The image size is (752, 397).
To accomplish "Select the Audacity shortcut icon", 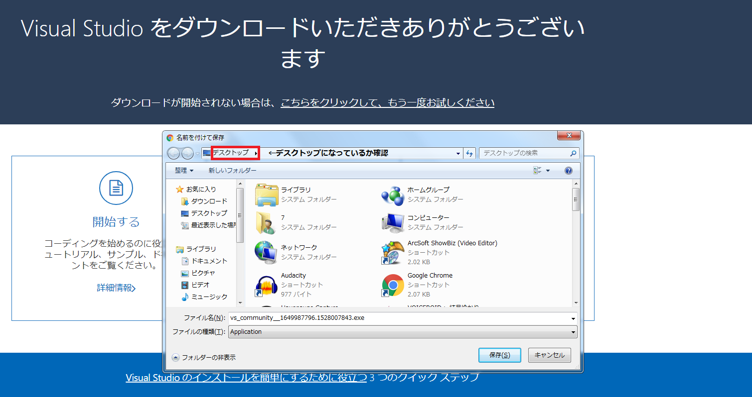I will 267,285.
